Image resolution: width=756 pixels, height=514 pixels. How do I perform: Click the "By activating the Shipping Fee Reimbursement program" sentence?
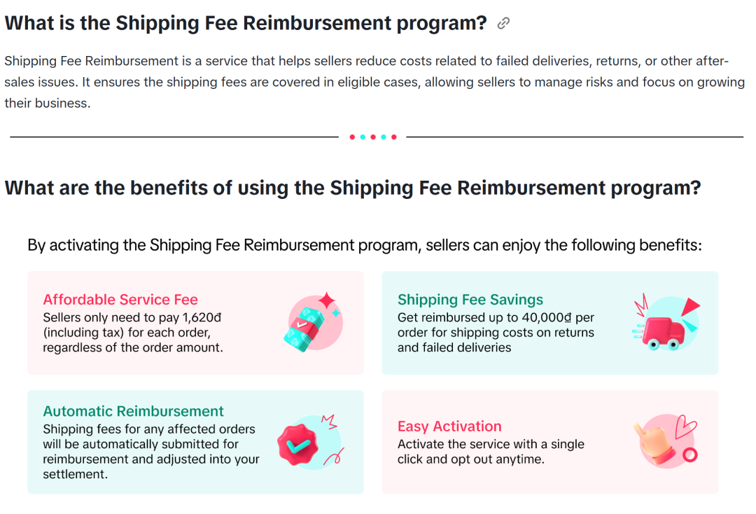(364, 245)
